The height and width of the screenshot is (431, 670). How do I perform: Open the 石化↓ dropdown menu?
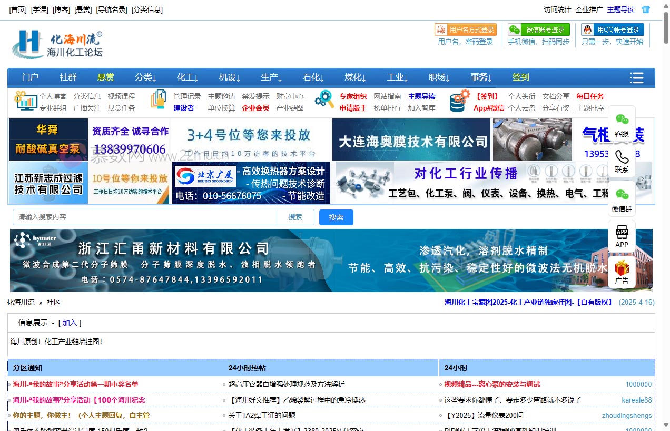pyautogui.click(x=313, y=77)
